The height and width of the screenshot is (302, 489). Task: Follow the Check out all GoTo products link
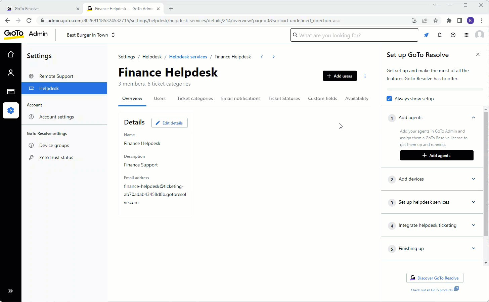433,290
